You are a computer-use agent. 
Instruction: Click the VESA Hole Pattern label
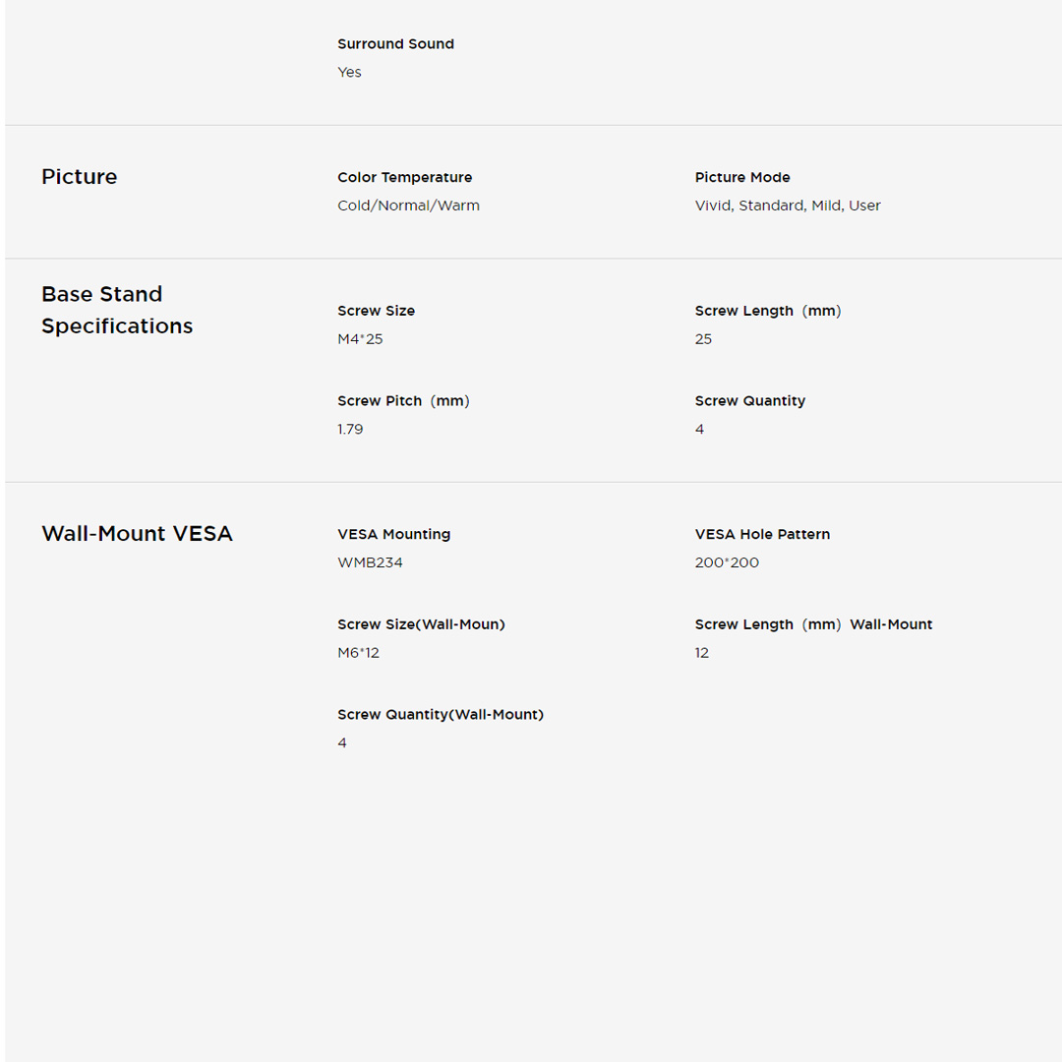click(x=762, y=534)
